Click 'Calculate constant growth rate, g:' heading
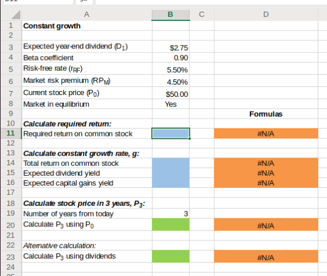This screenshot has height=276, width=327. coord(81,153)
